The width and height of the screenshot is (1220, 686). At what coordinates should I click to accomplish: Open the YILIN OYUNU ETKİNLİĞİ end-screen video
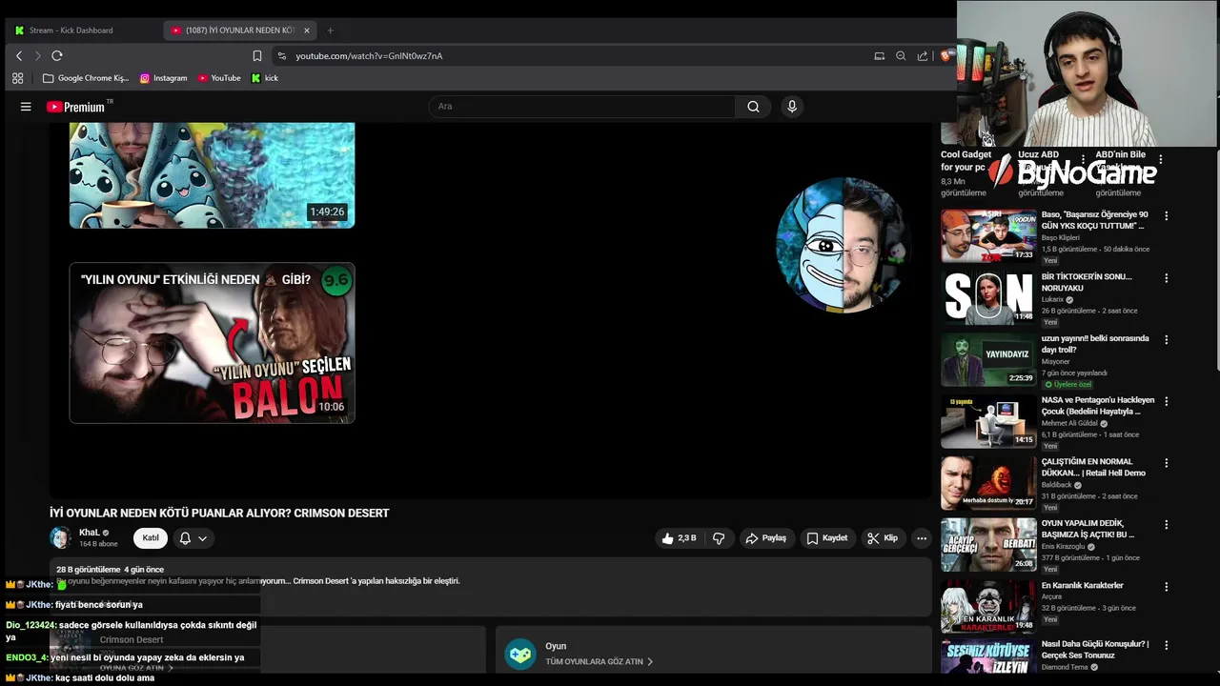212,343
